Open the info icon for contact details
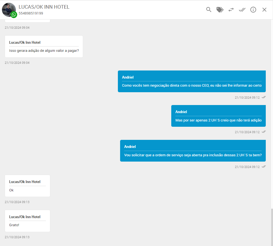This screenshot has height=246, width=273. click(x=253, y=10)
